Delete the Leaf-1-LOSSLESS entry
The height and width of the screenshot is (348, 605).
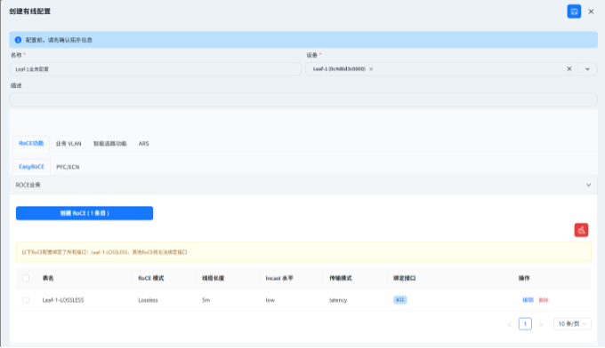click(544, 300)
